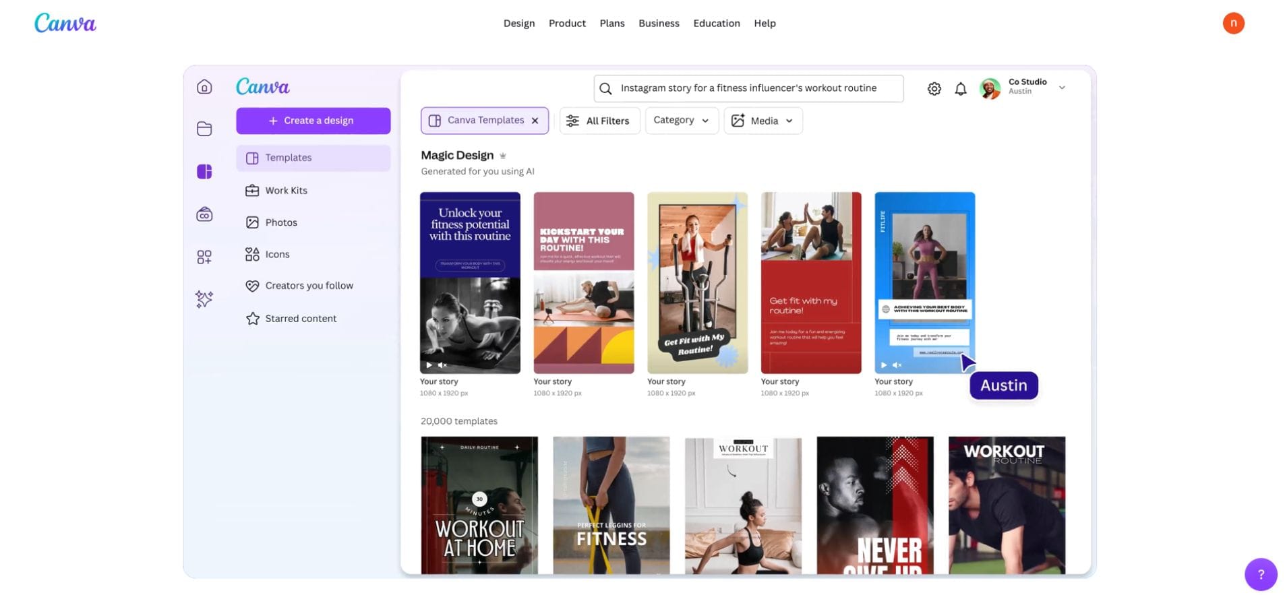This screenshot has height=595, width=1285.
Task: Open the Design menu in the header
Action: 518,23
